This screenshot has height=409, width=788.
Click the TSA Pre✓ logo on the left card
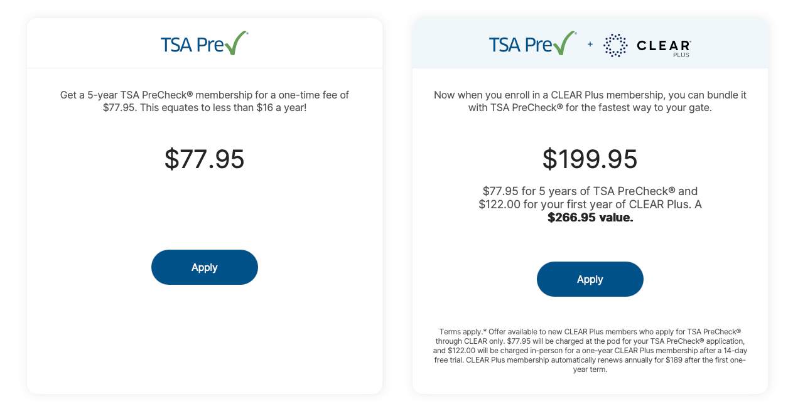coord(203,43)
